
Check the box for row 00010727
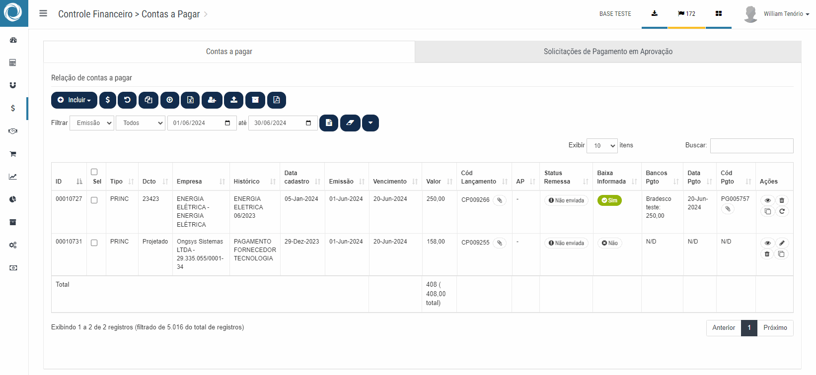[94, 200]
